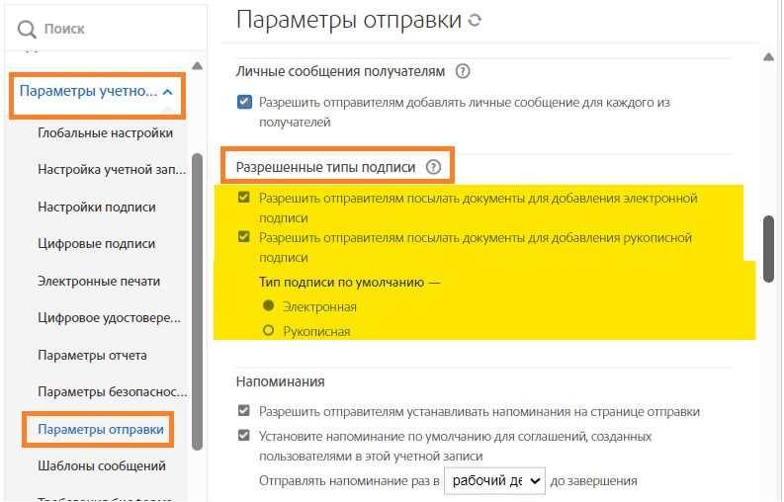Click Отправлять напоминание раз в label
The height and width of the screenshot is (502, 784).
point(349,481)
